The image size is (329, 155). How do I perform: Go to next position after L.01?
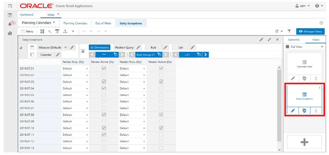pos(206,55)
